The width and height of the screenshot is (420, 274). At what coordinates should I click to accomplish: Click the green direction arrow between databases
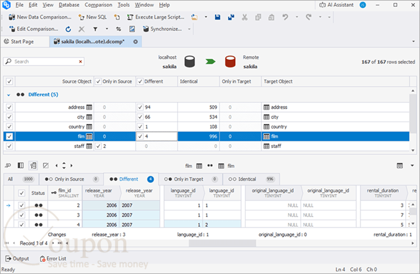(x=210, y=62)
